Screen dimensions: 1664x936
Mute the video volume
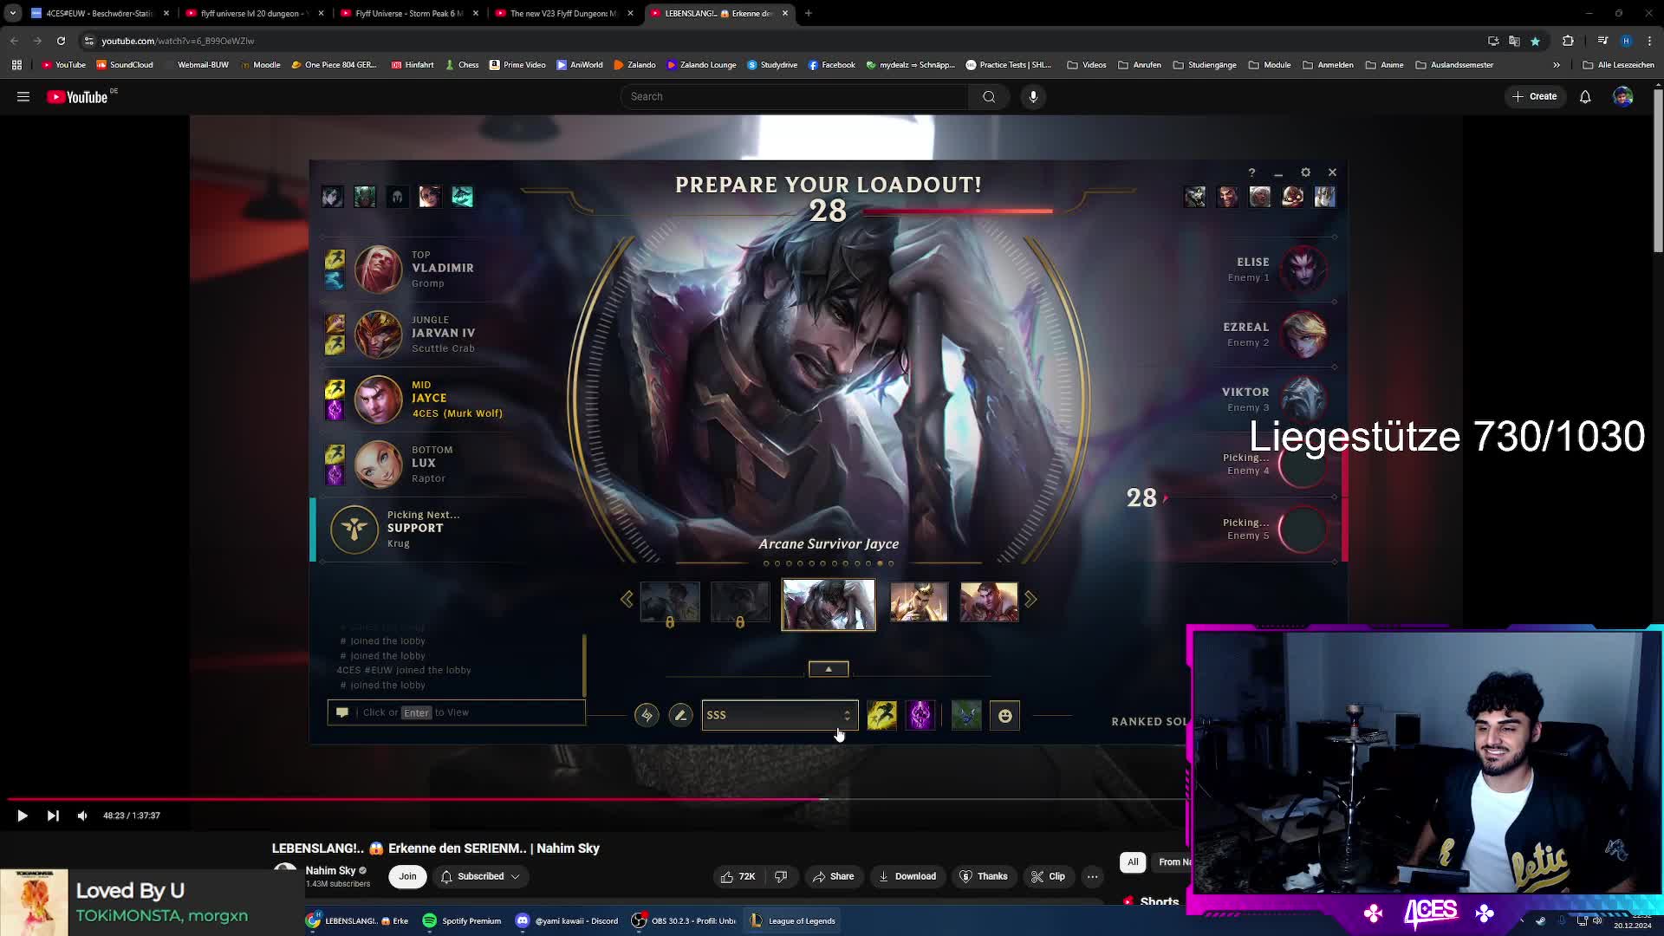[82, 816]
